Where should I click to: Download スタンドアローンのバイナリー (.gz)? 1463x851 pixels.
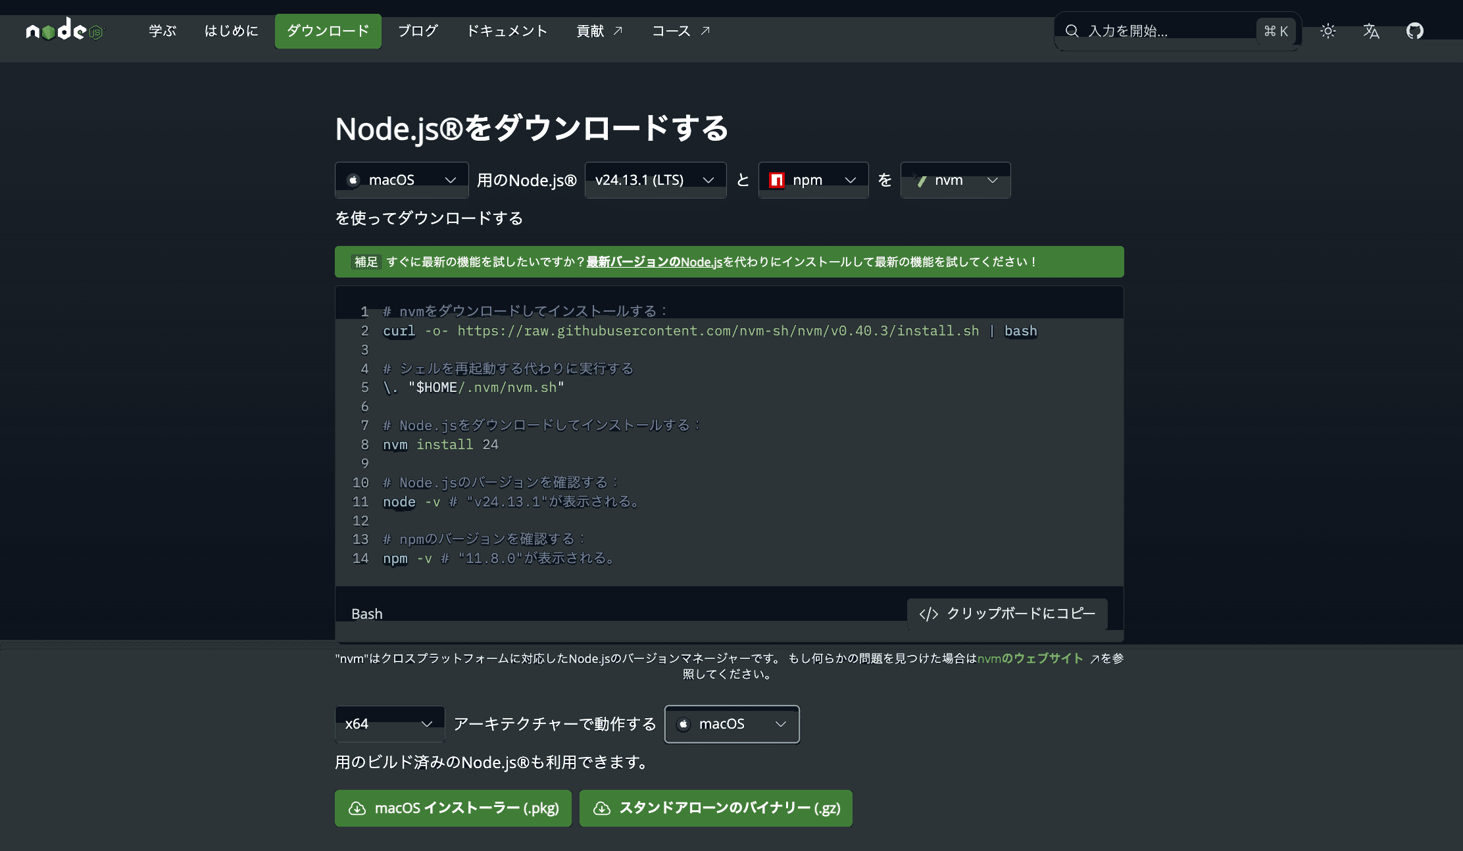pyautogui.click(x=716, y=808)
